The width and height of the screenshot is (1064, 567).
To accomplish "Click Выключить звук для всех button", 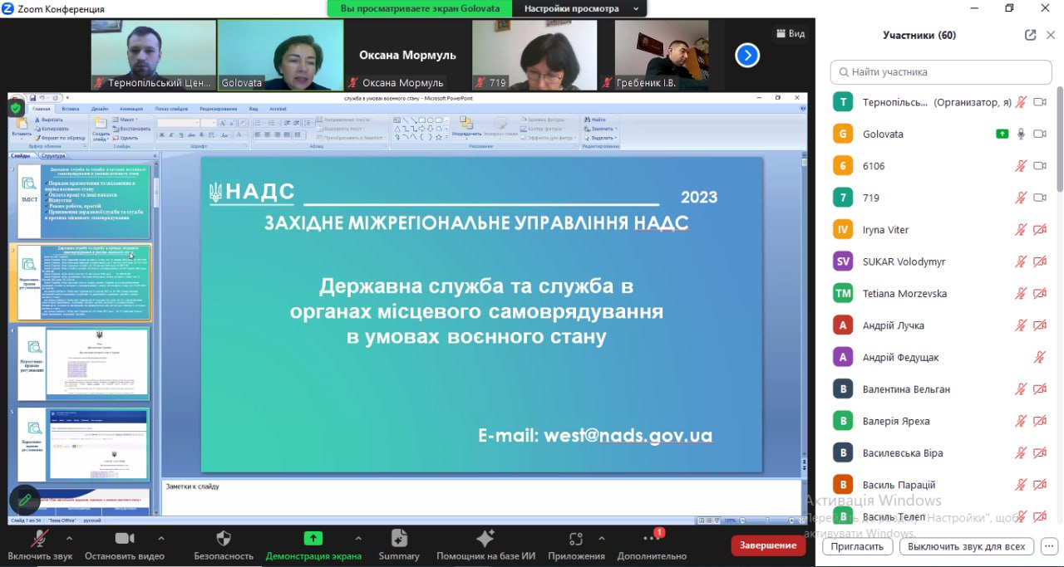I will pyautogui.click(x=966, y=547).
